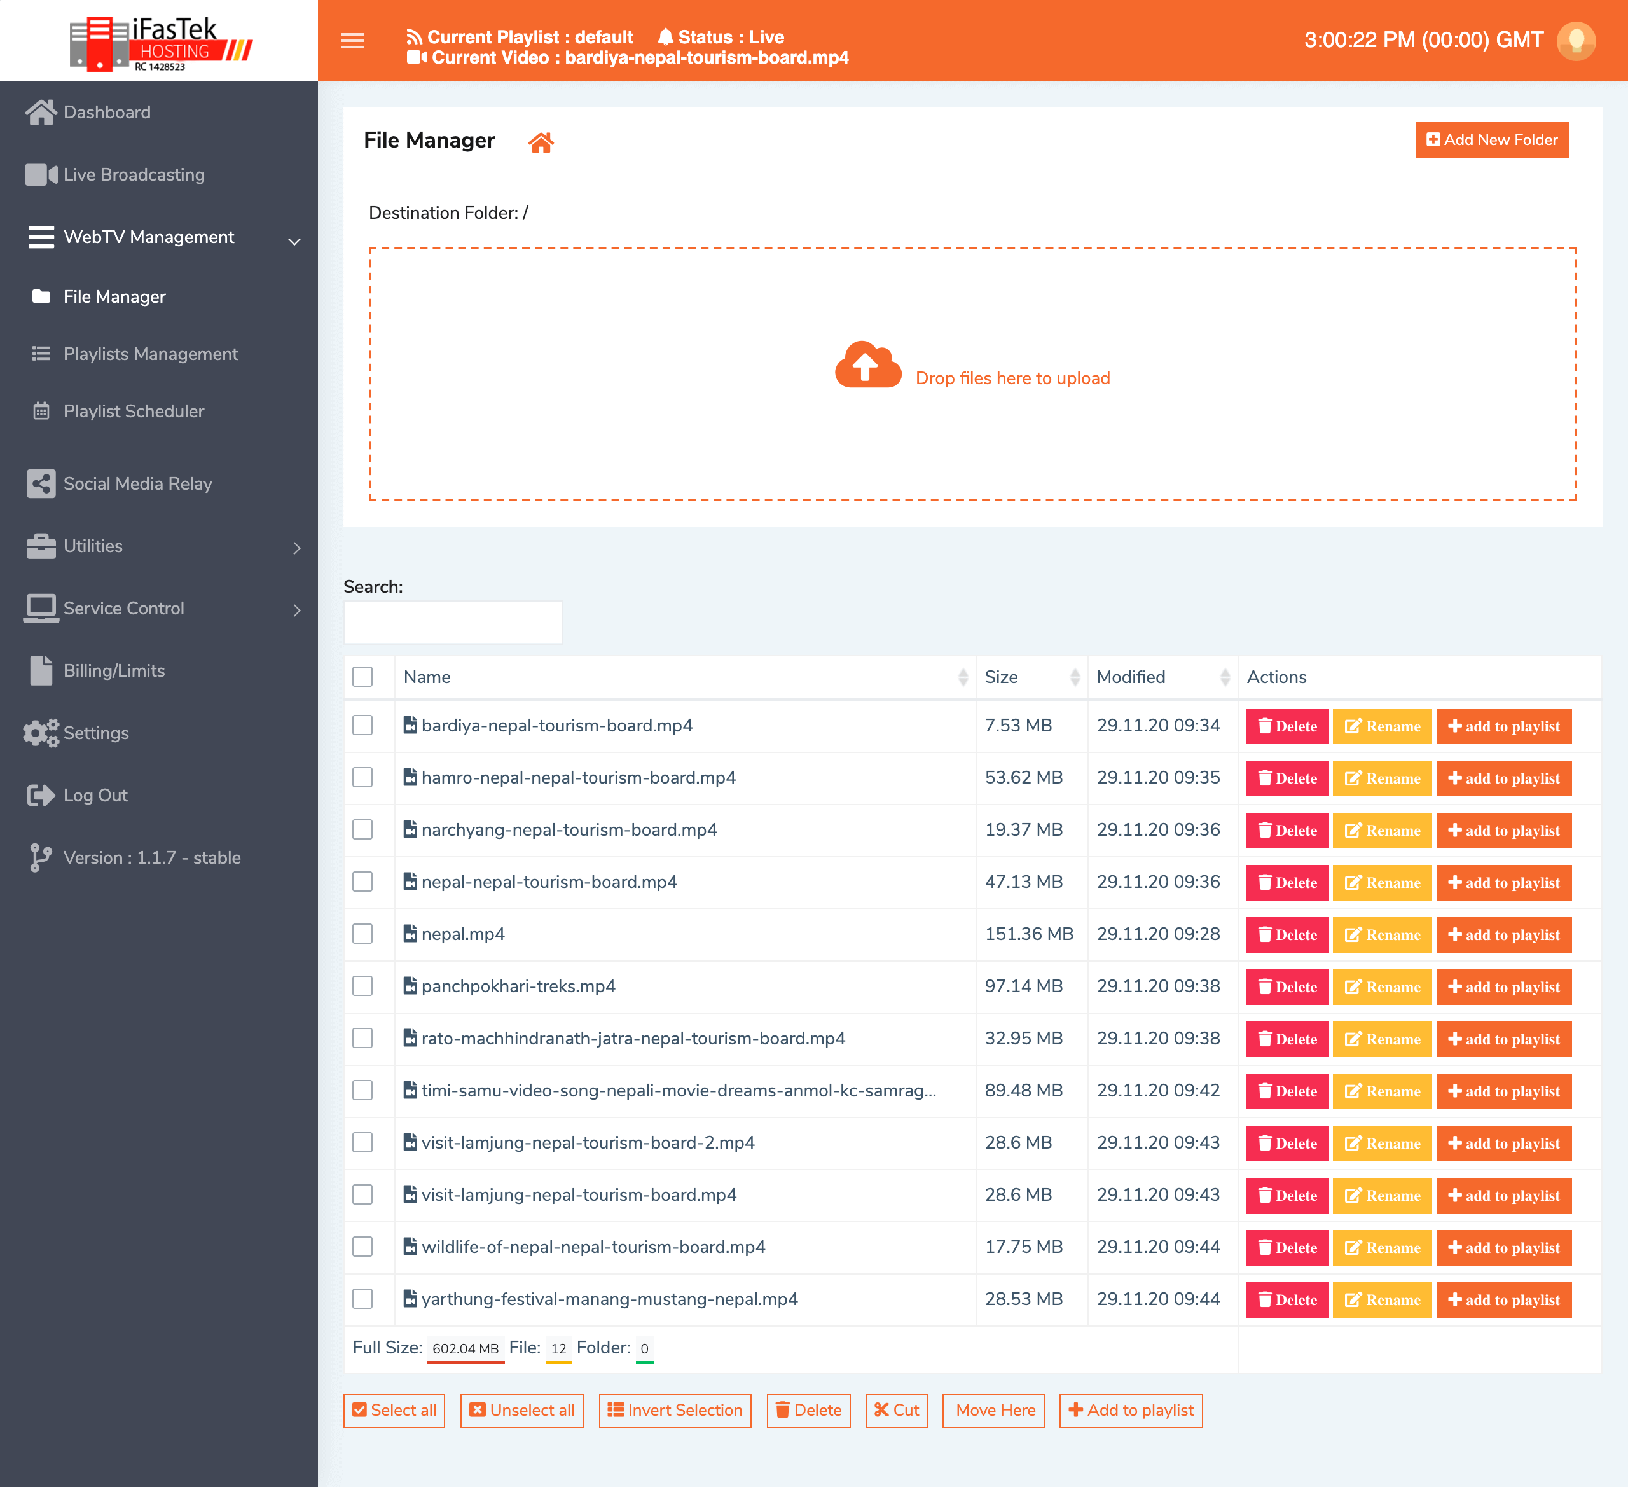This screenshot has height=1487, width=1628.
Task: Delete the hamro-nepal-nepal-tourism-board.mp4 file
Action: coord(1287,778)
